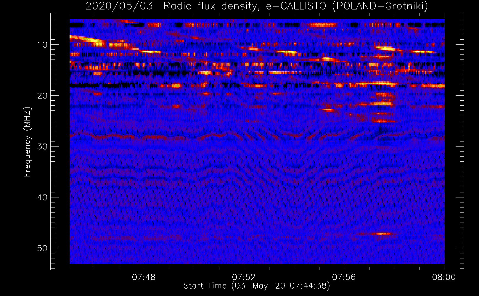
Task: Click the 07:48 time tick label
Action: tap(144, 277)
